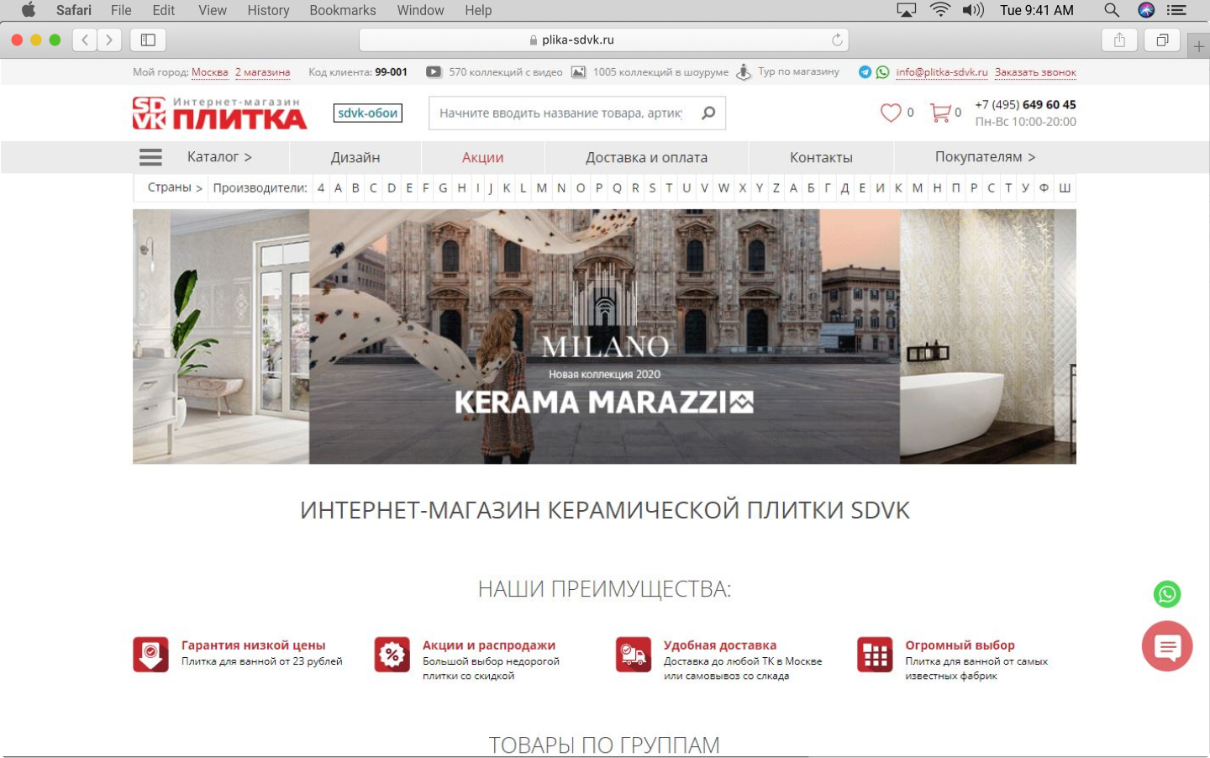Click the Safari share icon

coord(1119,39)
